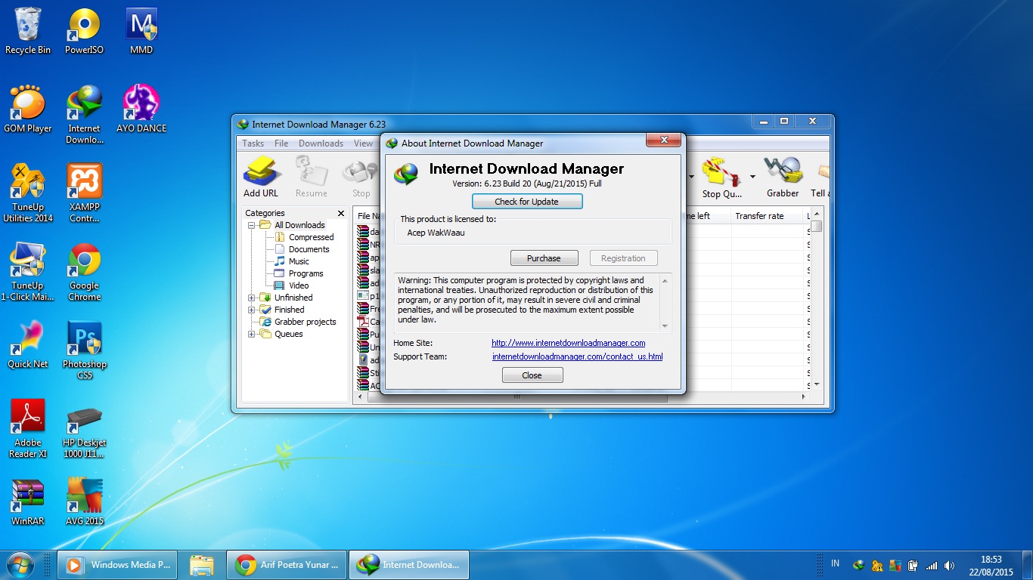Expand the Queues tree node
1033x580 pixels.
(252, 334)
